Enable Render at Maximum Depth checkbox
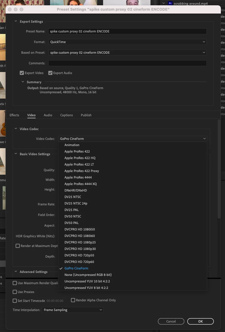Screen dimensions: 225x332 (18, 246)
